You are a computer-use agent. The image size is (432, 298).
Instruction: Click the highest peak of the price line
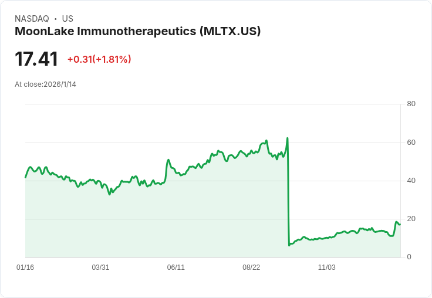pyautogui.click(x=287, y=138)
